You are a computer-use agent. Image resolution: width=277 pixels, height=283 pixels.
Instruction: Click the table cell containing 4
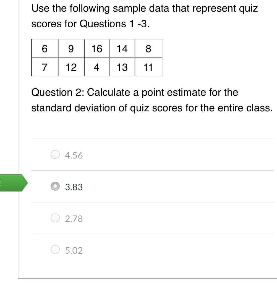tap(96, 67)
